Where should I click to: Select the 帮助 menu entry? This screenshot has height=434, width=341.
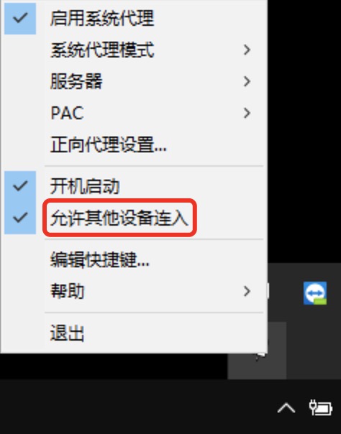154,291
